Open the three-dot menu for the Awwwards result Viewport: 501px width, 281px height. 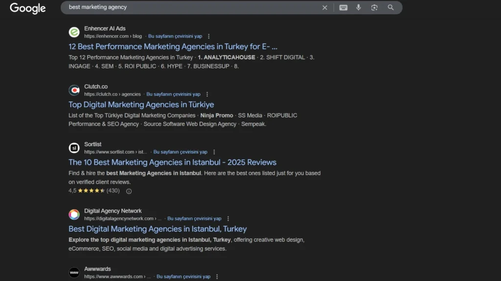pyautogui.click(x=217, y=277)
